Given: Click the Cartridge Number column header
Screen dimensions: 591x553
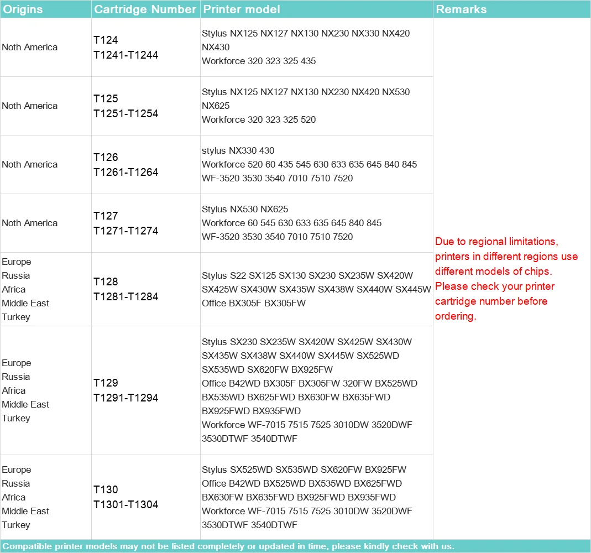Looking at the screenshot, I should point(145,9).
